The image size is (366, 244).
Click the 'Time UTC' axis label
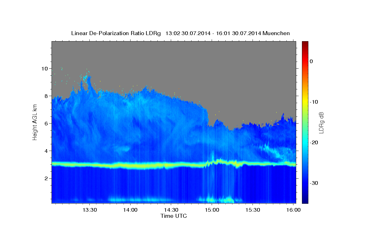pyautogui.click(x=174, y=216)
